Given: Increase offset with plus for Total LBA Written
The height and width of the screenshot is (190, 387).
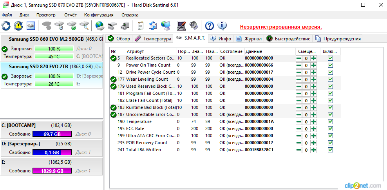Looking at the screenshot, I should pyautogui.click(x=313, y=150).
